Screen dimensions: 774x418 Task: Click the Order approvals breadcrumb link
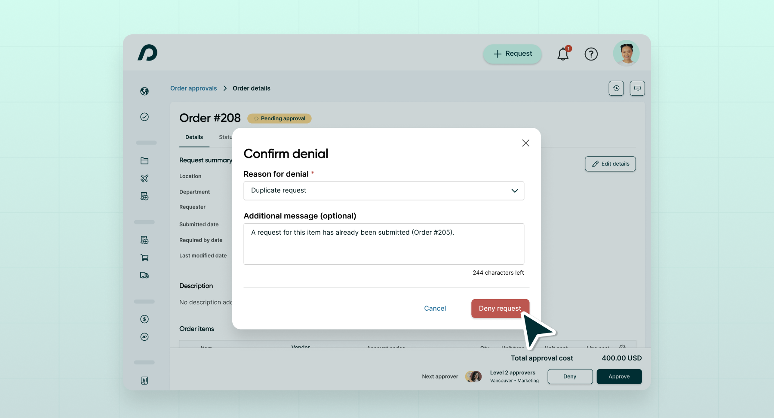(x=193, y=88)
